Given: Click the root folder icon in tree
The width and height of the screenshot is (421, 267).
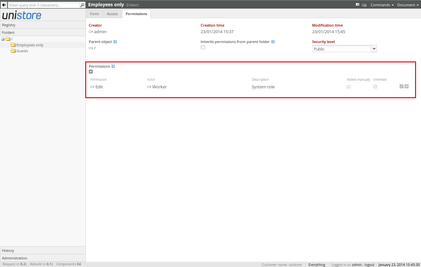Looking at the screenshot, I should tap(8, 39).
